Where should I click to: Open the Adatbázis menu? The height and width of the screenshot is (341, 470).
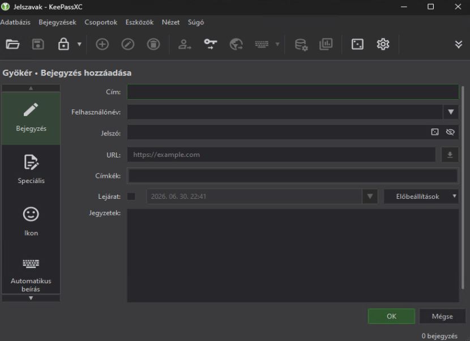point(15,22)
